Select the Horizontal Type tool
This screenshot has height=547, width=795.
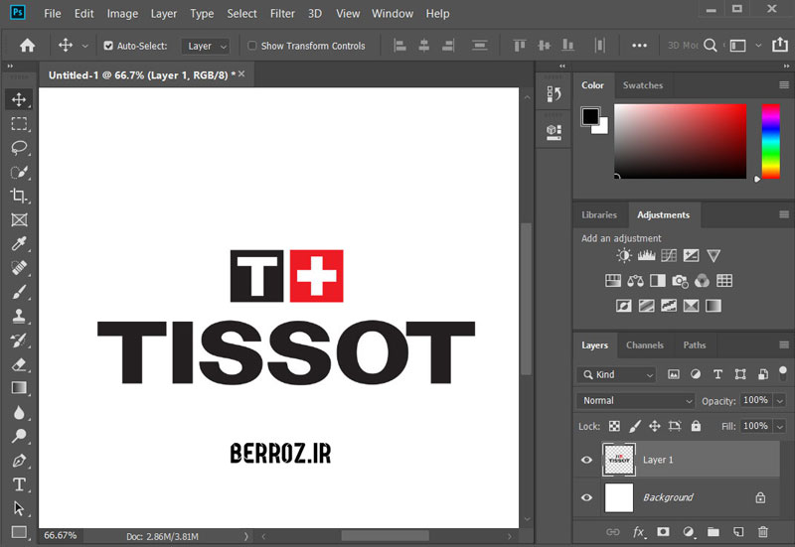19,484
